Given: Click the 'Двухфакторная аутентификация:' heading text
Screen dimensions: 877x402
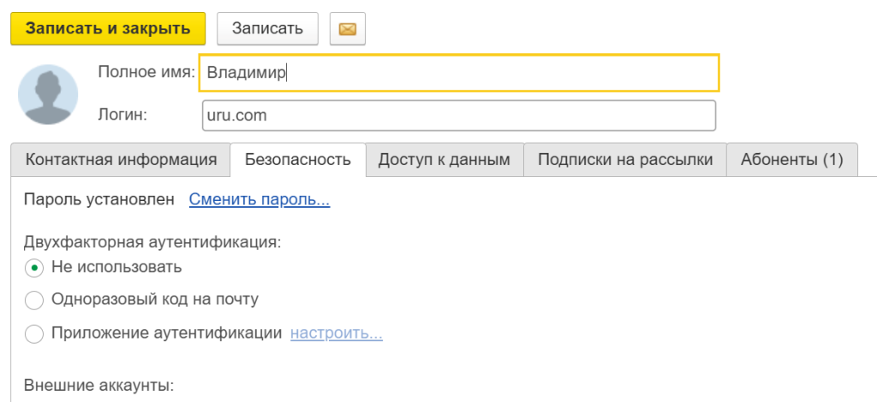Looking at the screenshot, I should click(152, 242).
